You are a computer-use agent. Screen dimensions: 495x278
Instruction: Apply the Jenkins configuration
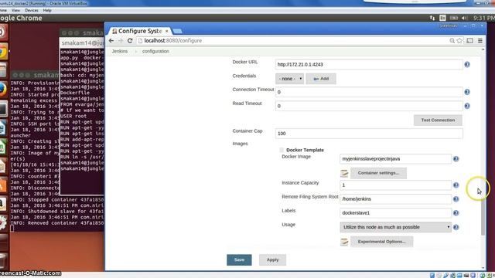(x=272, y=260)
